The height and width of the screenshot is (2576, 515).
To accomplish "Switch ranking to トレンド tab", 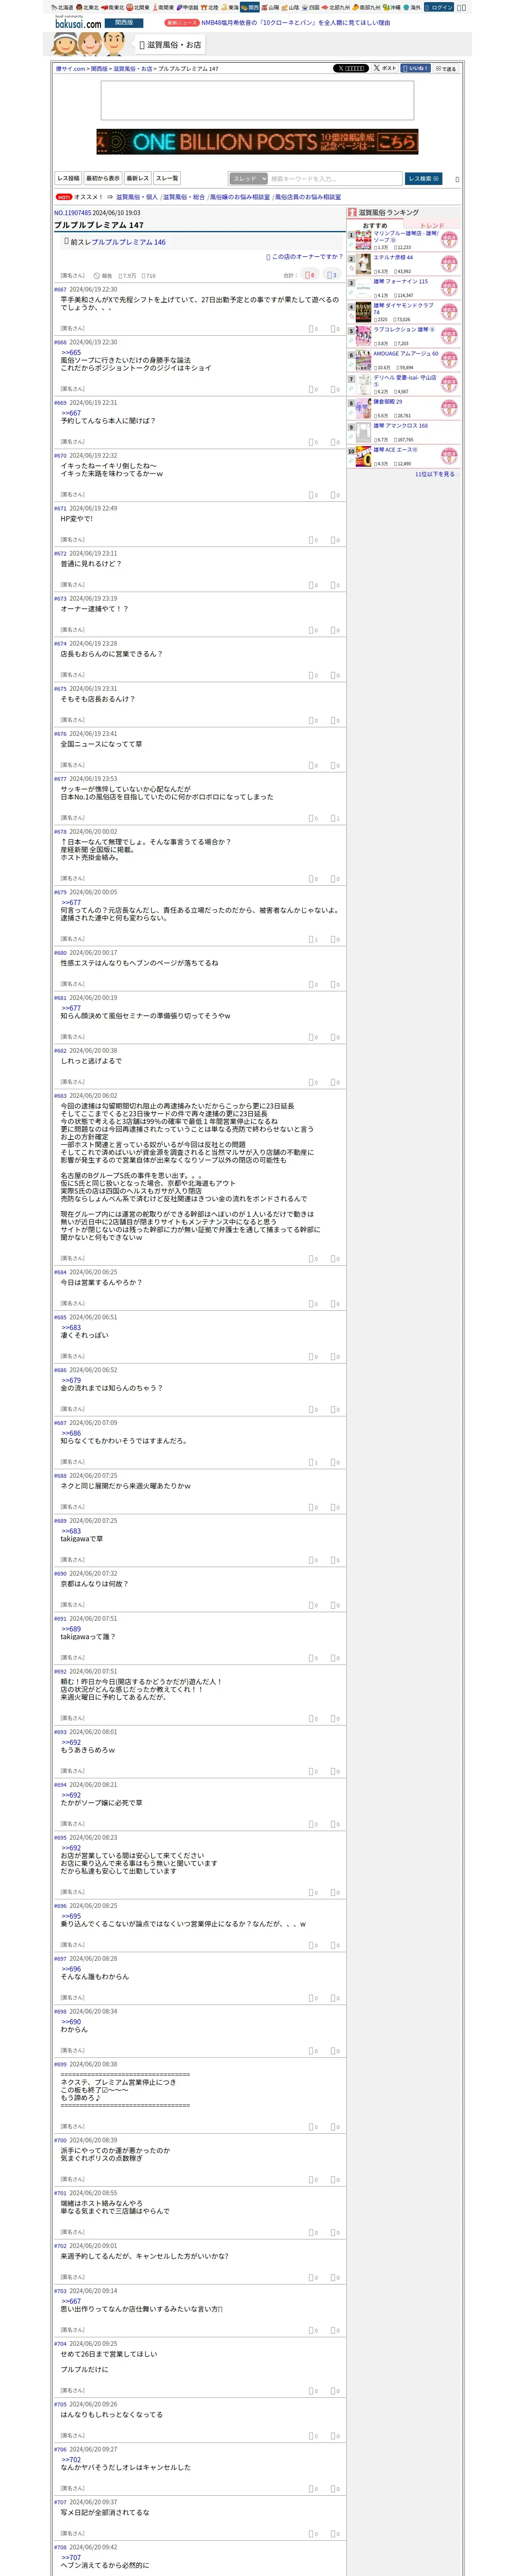I will (x=432, y=226).
